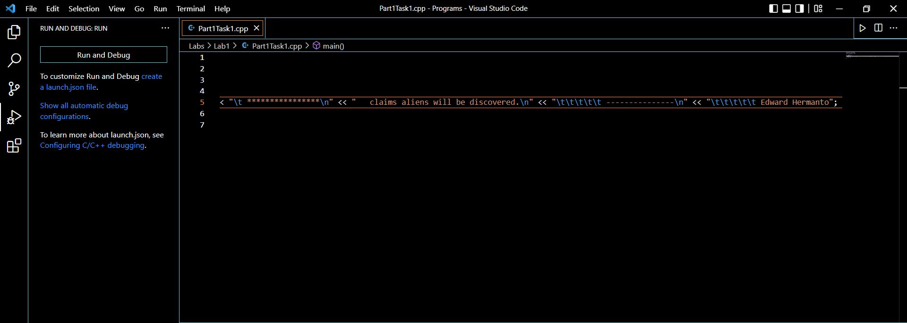Open the Help menu

pos(222,8)
